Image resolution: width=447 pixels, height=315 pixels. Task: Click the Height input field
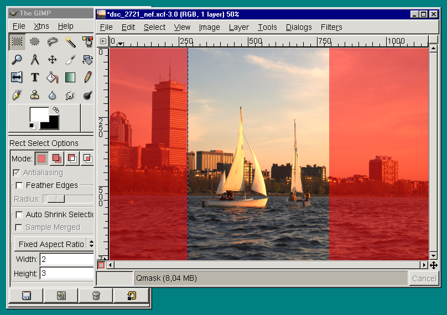tap(67, 274)
